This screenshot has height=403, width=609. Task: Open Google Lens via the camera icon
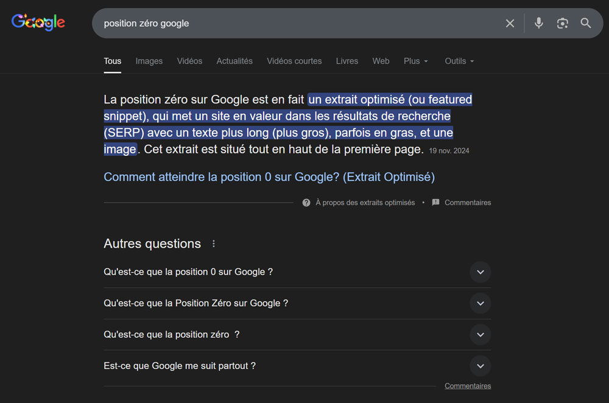click(561, 23)
